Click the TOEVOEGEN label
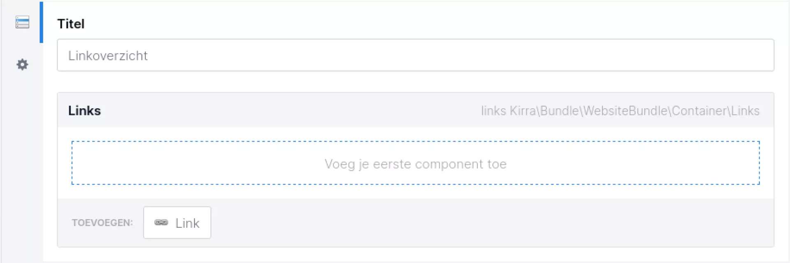Screen dimensions: 790x263 102,223
